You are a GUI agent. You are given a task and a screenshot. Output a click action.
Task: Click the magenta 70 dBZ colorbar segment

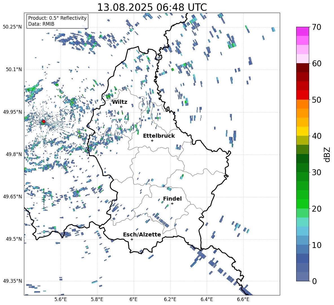302,31
